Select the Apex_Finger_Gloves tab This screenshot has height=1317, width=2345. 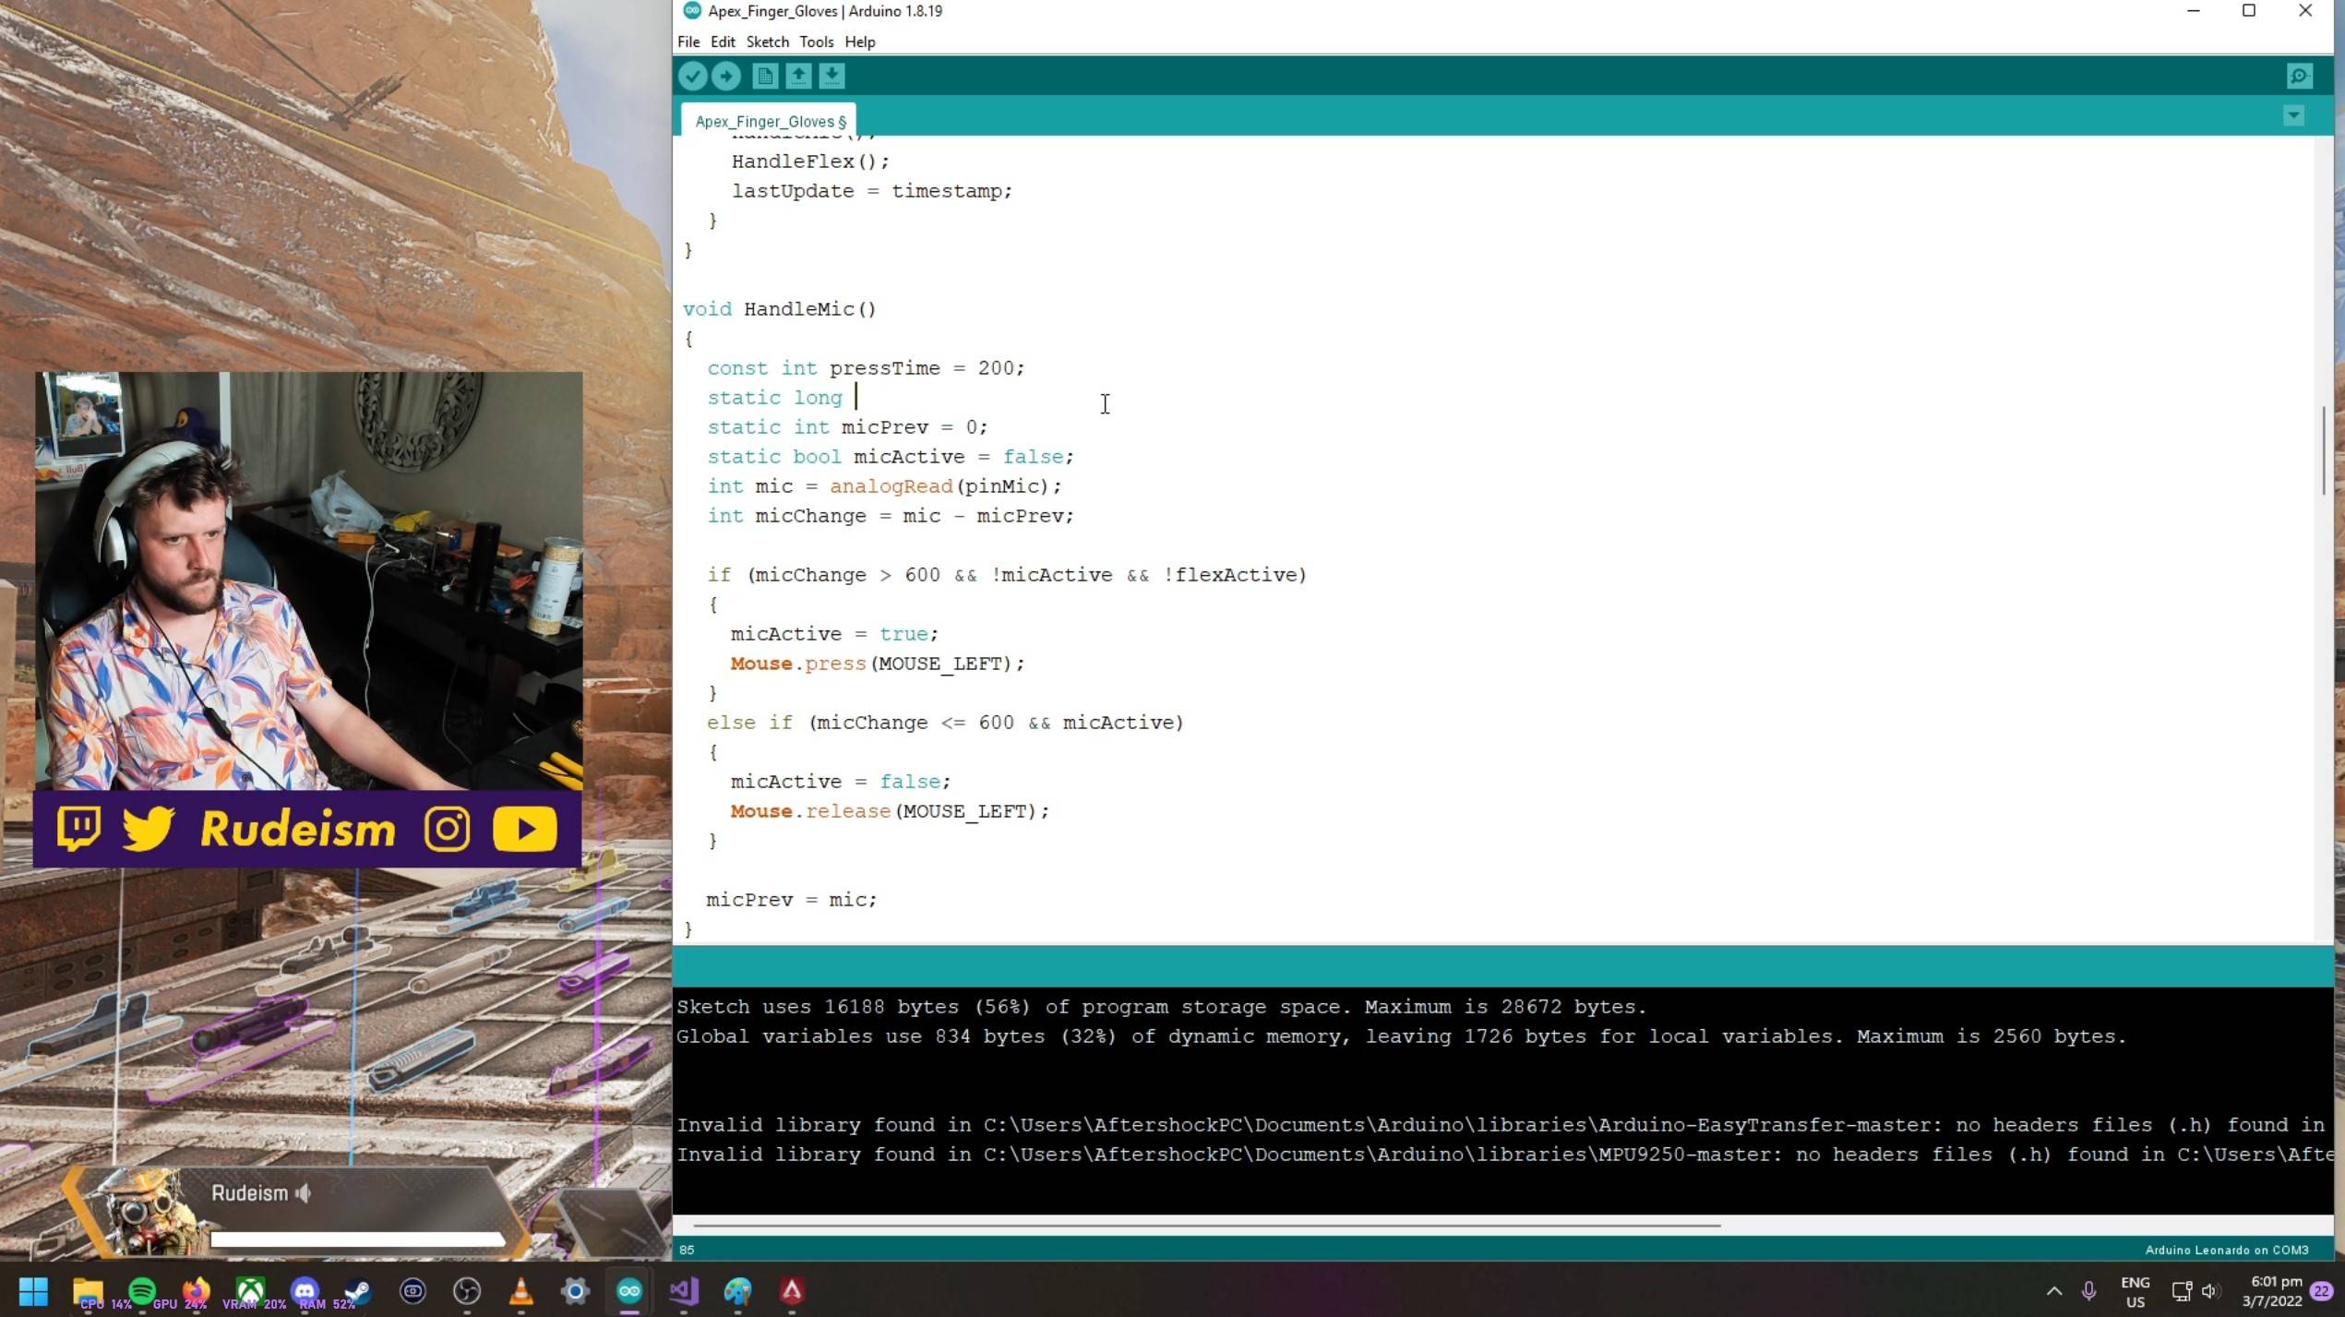pyautogui.click(x=770, y=121)
